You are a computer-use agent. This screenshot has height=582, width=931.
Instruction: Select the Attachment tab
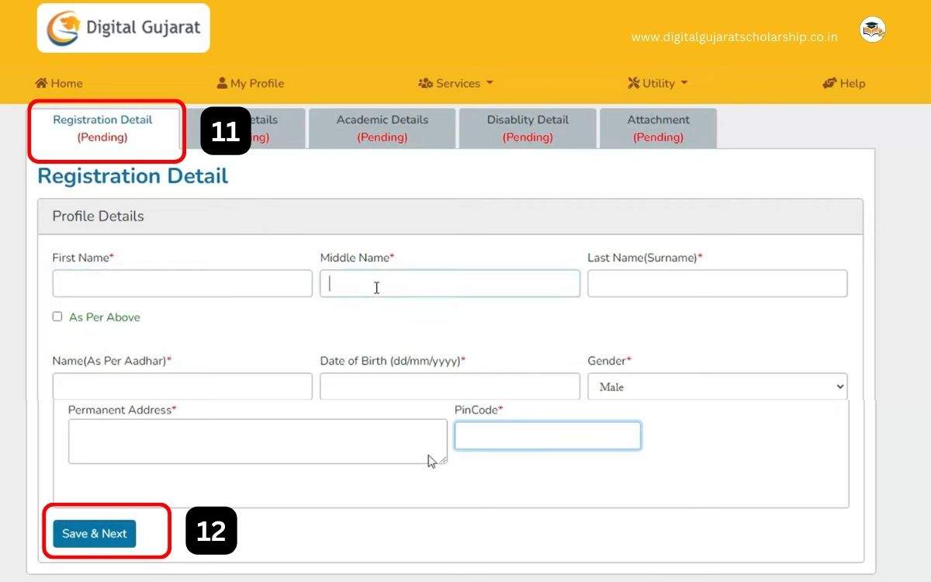pyautogui.click(x=658, y=127)
